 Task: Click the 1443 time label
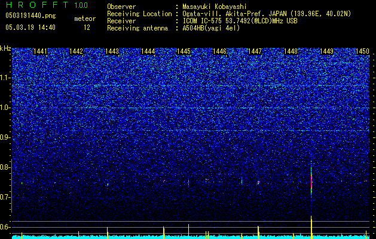point(112,51)
